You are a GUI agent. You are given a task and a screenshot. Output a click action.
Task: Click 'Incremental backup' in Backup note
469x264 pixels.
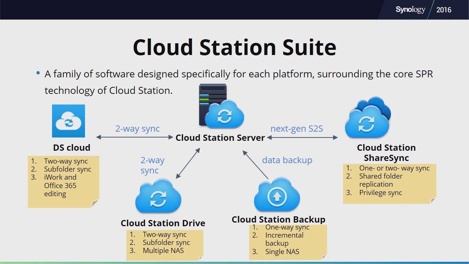pyautogui.click(x=284, y=239)
